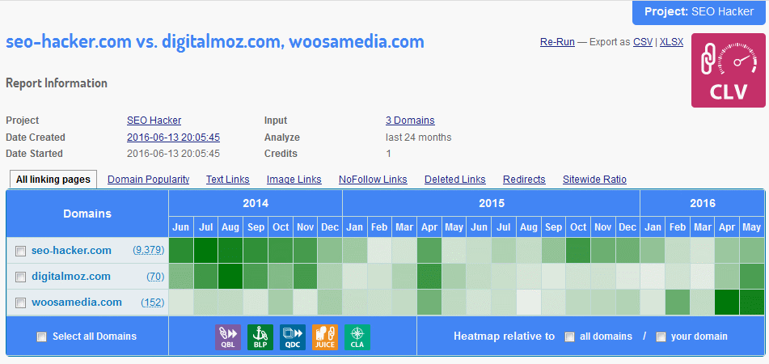769x364 pixels.
Task: Toggle heatmap relative to your domain
Action: point(661,336)
